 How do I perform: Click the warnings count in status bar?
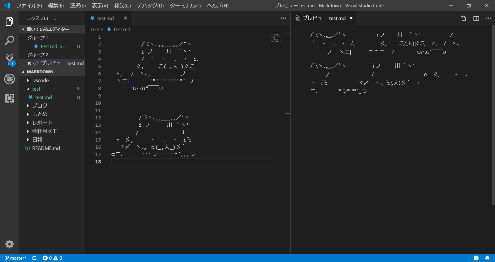[x=58, y=258]
